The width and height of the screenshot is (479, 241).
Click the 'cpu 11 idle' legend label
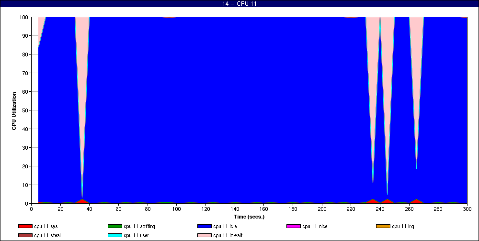[x=225, y=226]
